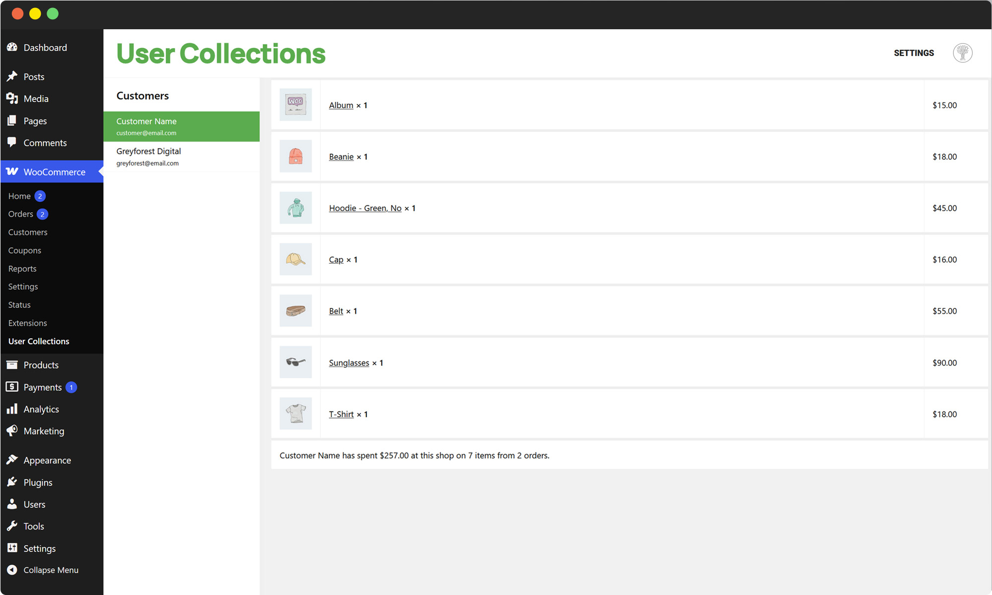Click the Payments dollar icon
This screenshot has width=992, height=595.
coord(12,387)
